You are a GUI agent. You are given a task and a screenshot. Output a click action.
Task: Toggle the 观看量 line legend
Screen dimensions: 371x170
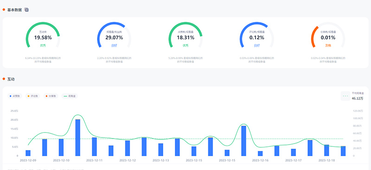(70, 96)
